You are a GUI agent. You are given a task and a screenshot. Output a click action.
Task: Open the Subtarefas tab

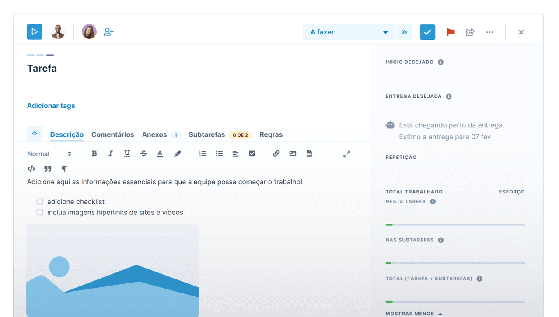207,134
